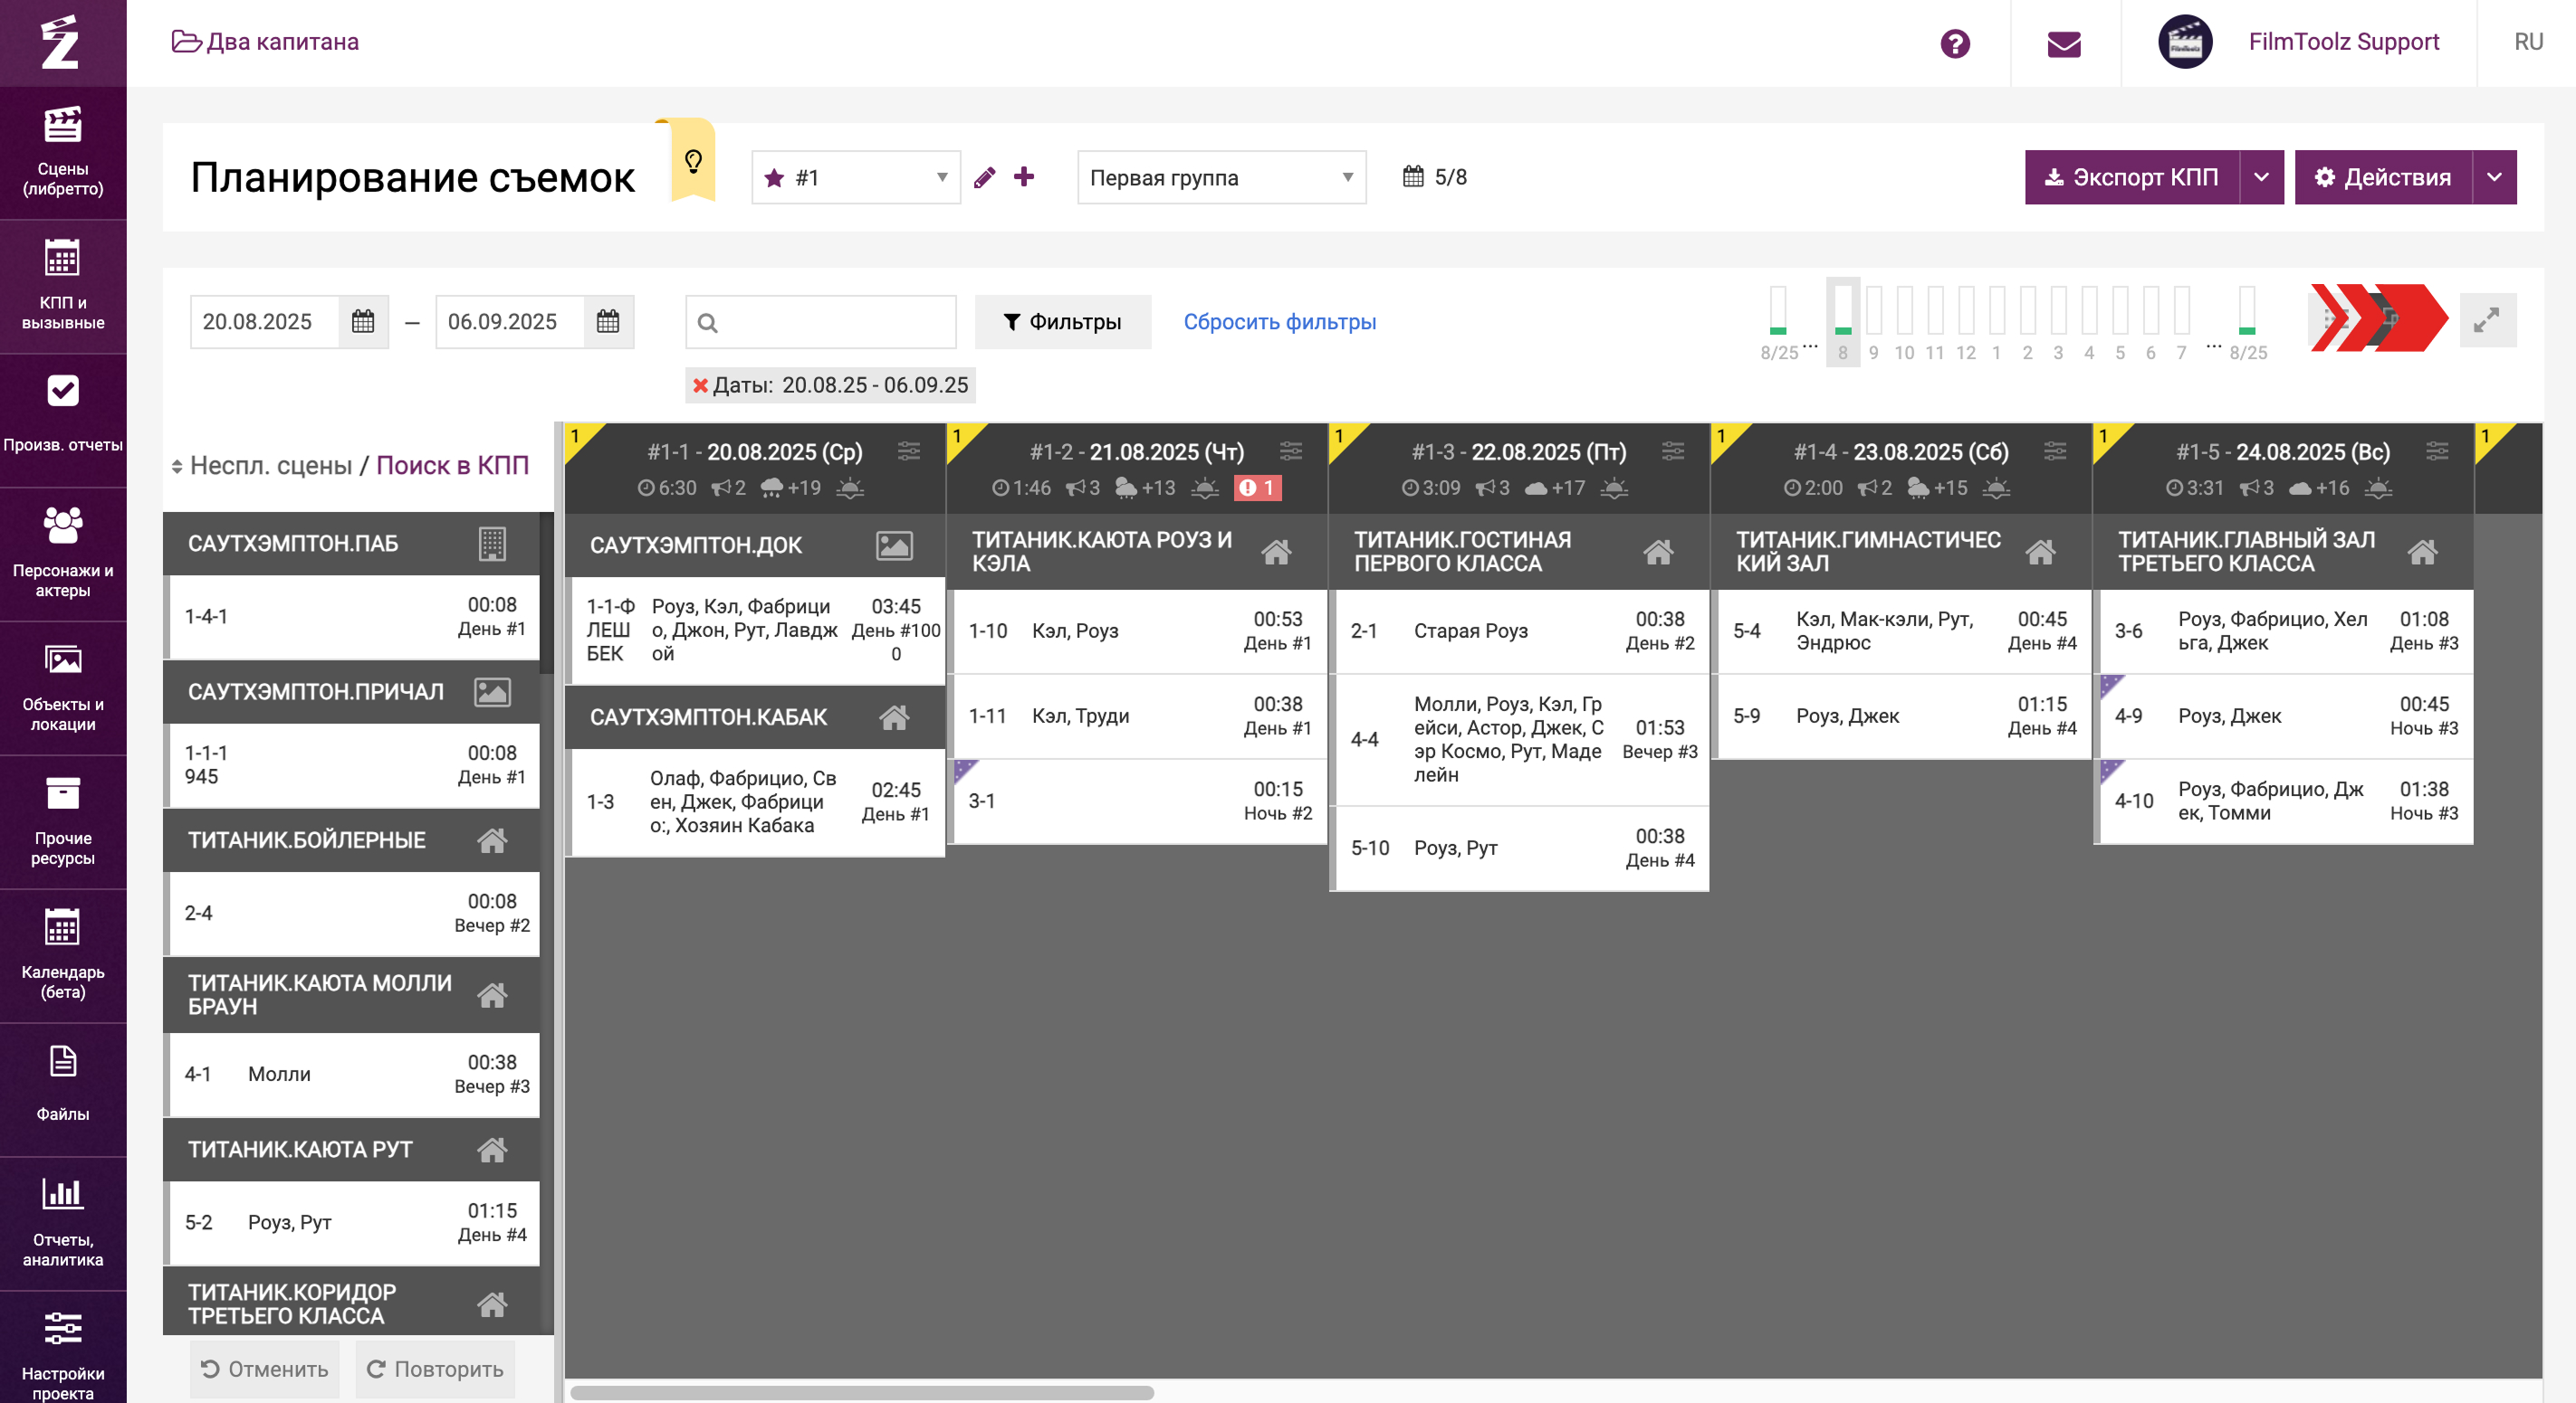Click the start date field 20.08.2025
The height and width of the screenshot is (1403, 2576).
point(265,322)
